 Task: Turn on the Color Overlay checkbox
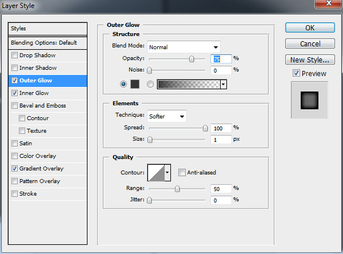click(14, 156)
